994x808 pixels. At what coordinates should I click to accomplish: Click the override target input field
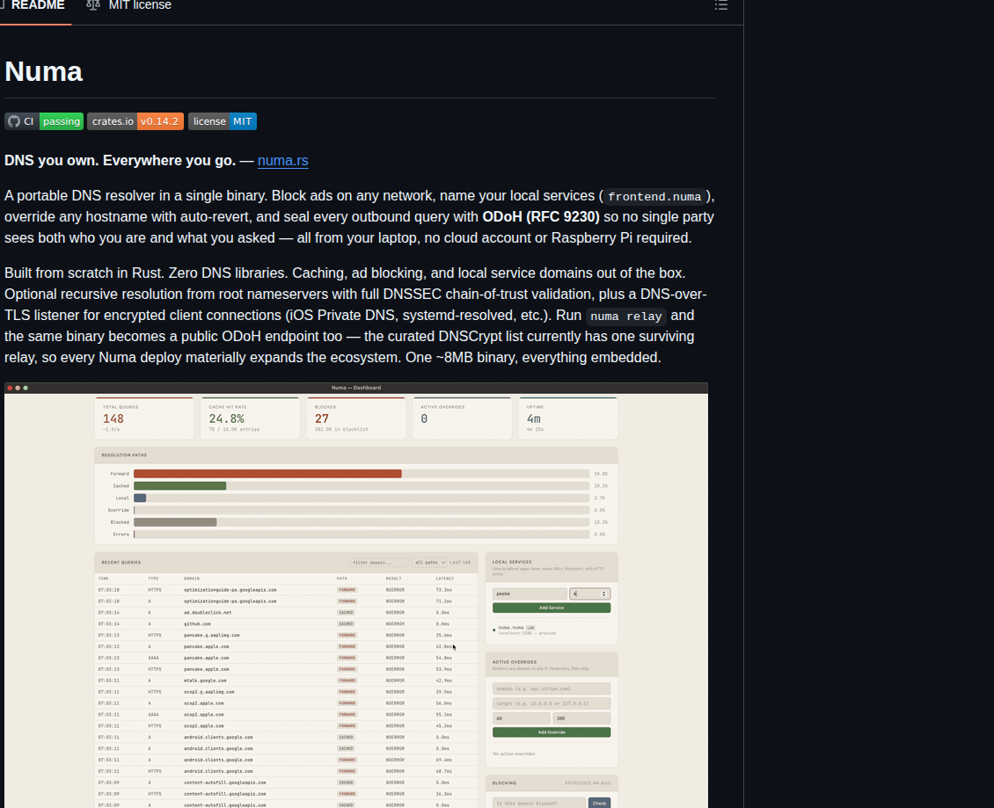[552, 703]
